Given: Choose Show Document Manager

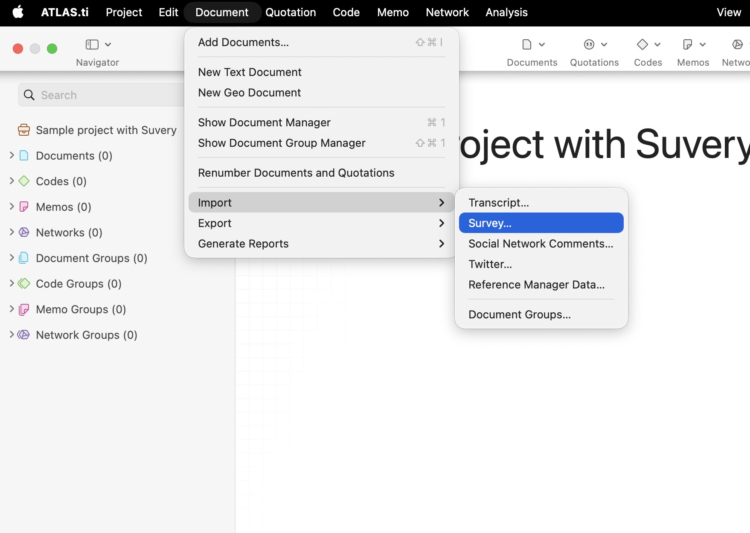Looking at the screenshot, I should point(322,122).
